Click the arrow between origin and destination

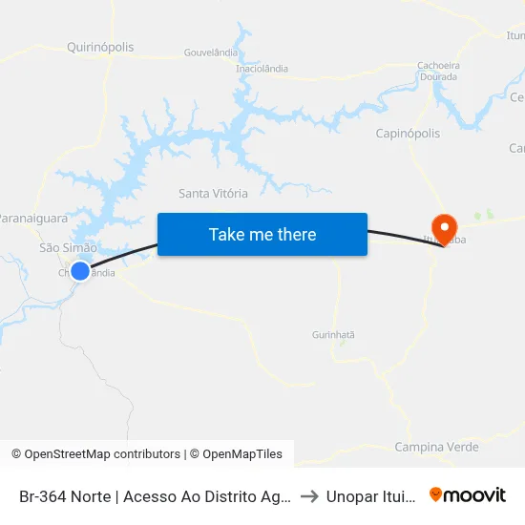[x=309, y=496]
